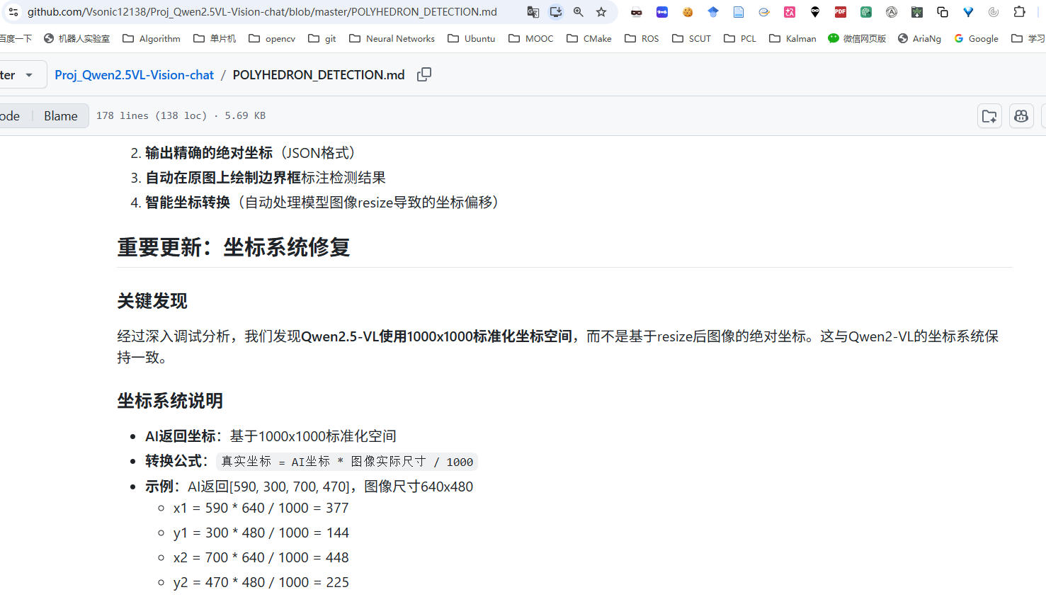
Task: Click the gray spiral extension icon
Action: tap(994, 12)
